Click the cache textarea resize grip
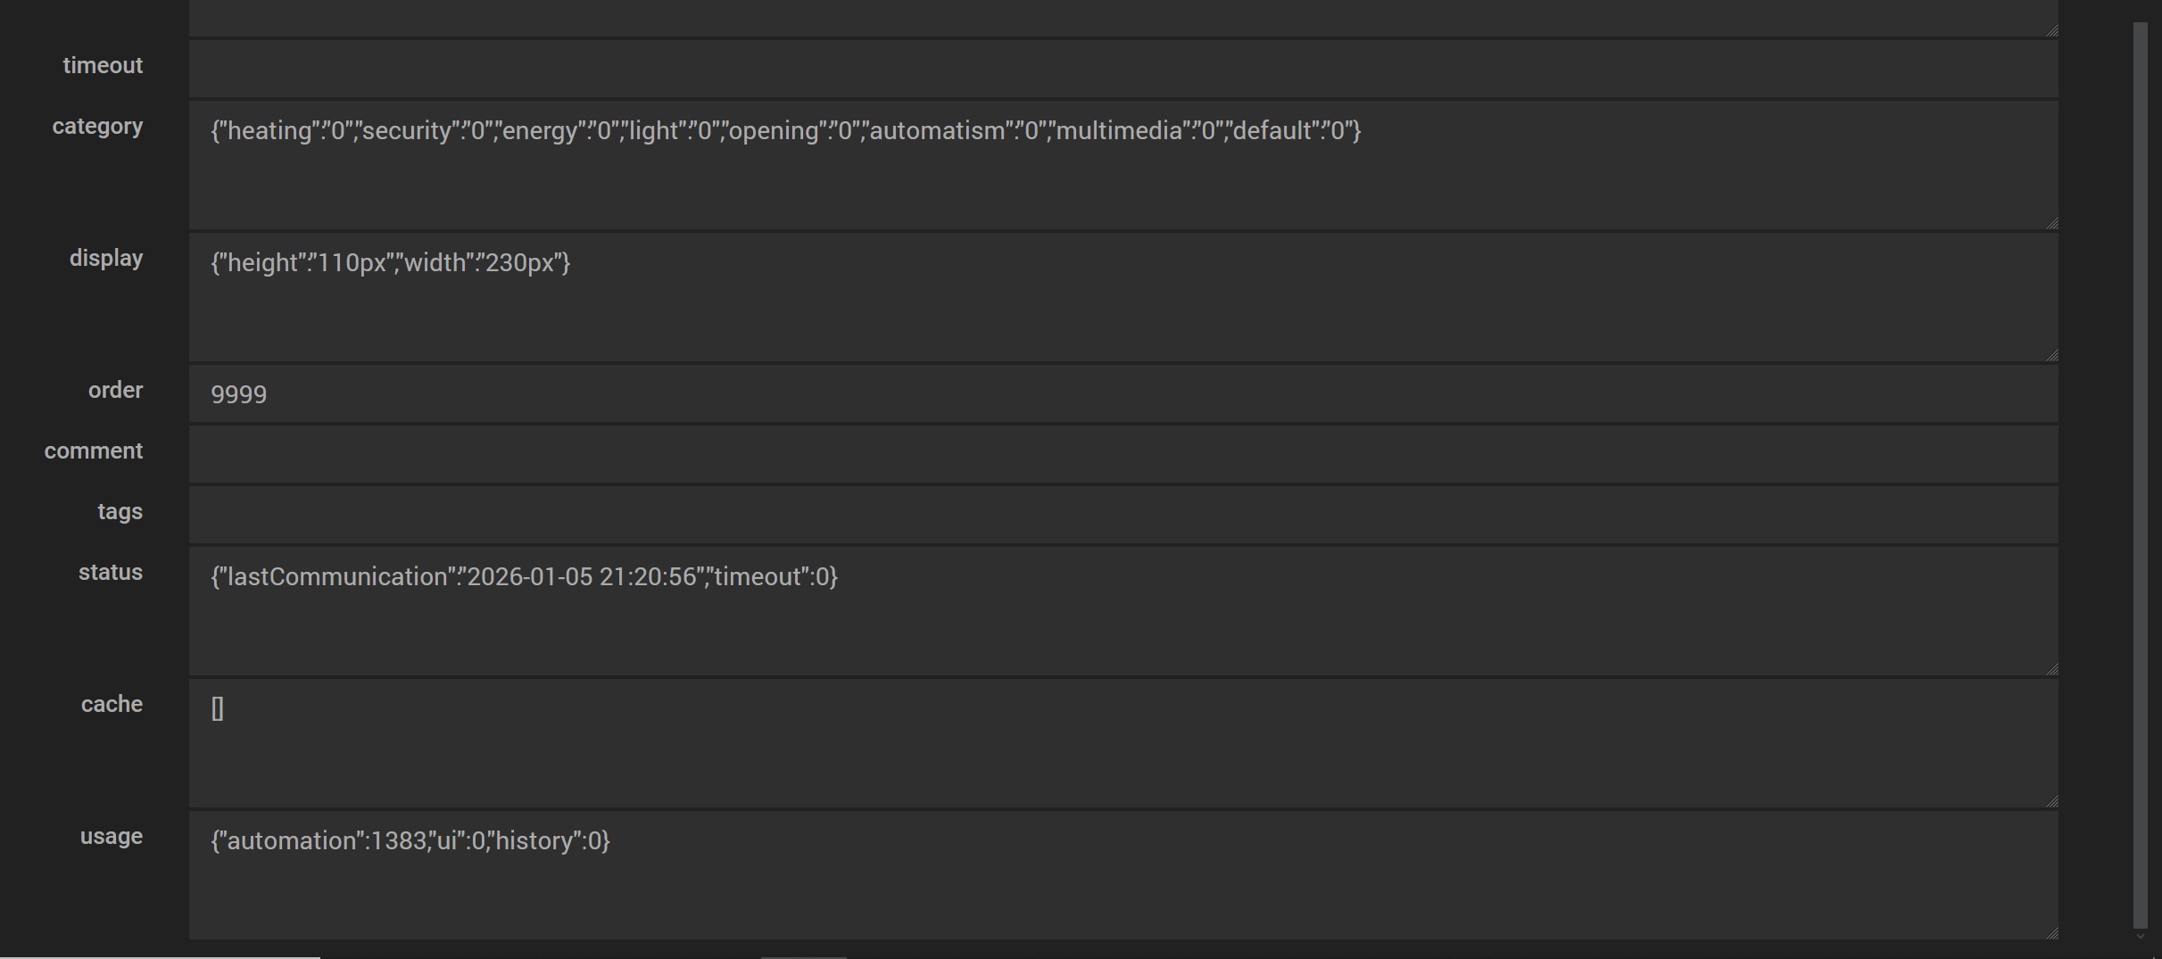This screenshot has width=2162, height=959. point(2051,801)
